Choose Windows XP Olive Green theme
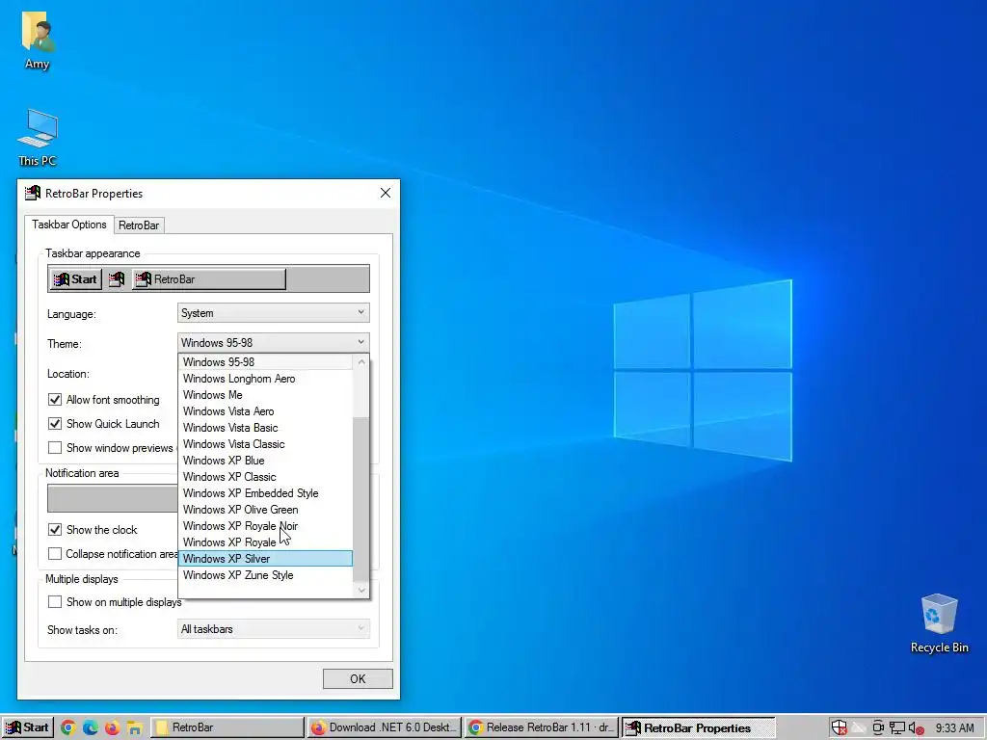The height and width of the screenshot is (740, 987). click(x=266, y=509)
